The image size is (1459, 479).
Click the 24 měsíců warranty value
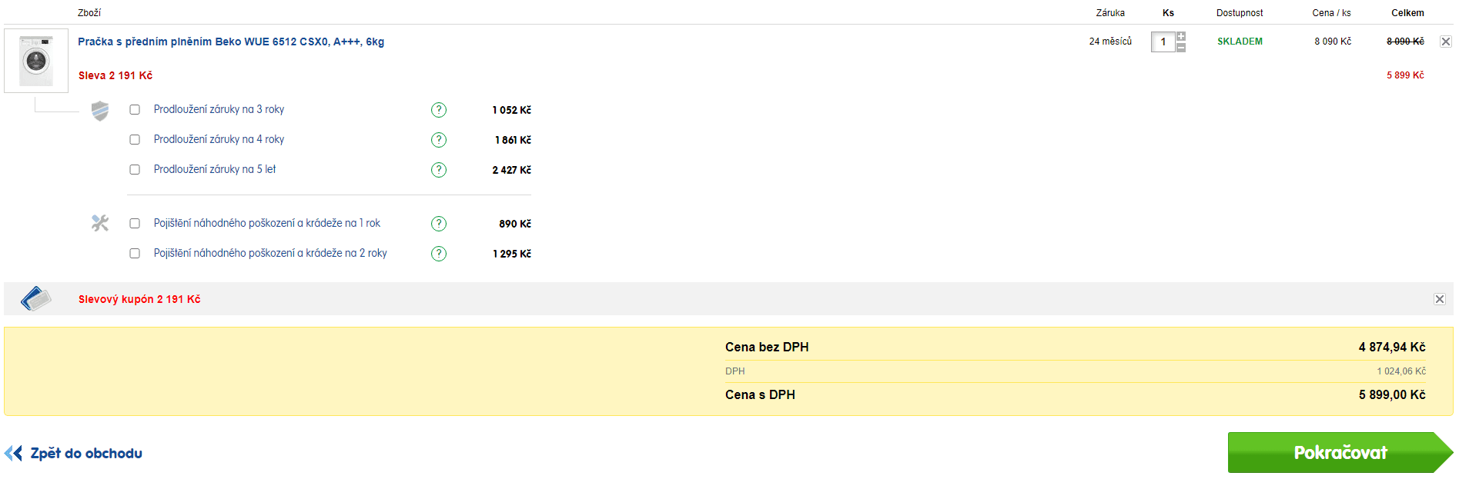click(x=1110, y=42)
